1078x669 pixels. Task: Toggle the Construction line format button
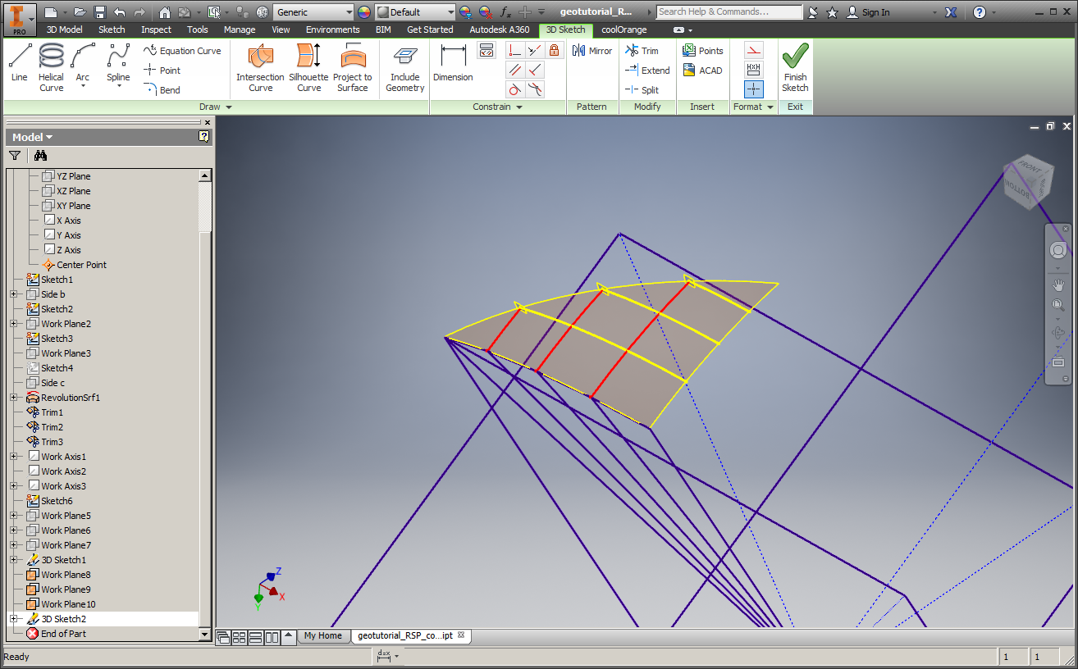click(x=754, y=50)
